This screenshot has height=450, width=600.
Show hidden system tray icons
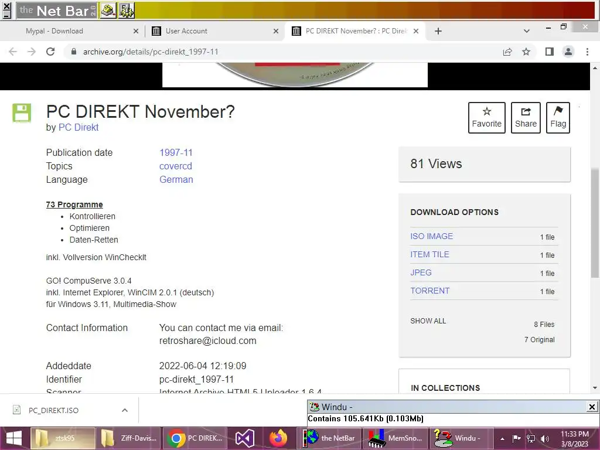[x=502, y=439]
